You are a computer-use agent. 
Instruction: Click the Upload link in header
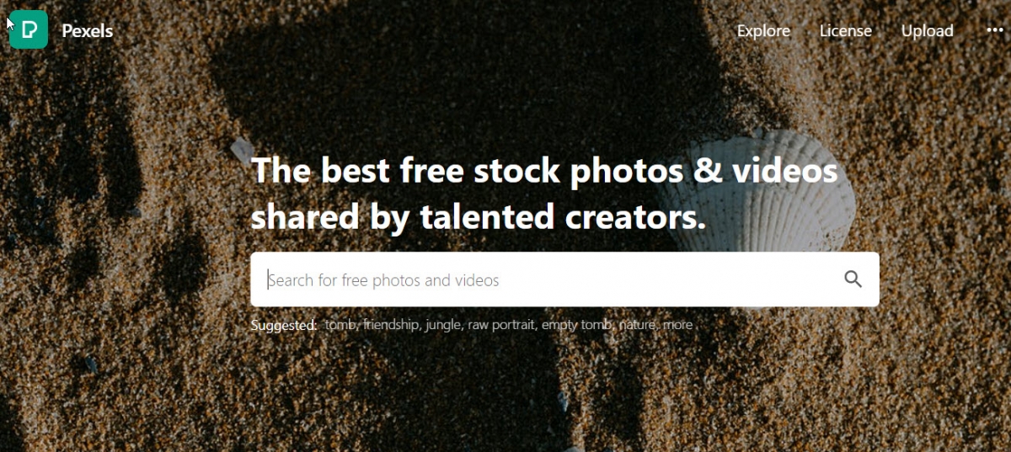point(927,31)
